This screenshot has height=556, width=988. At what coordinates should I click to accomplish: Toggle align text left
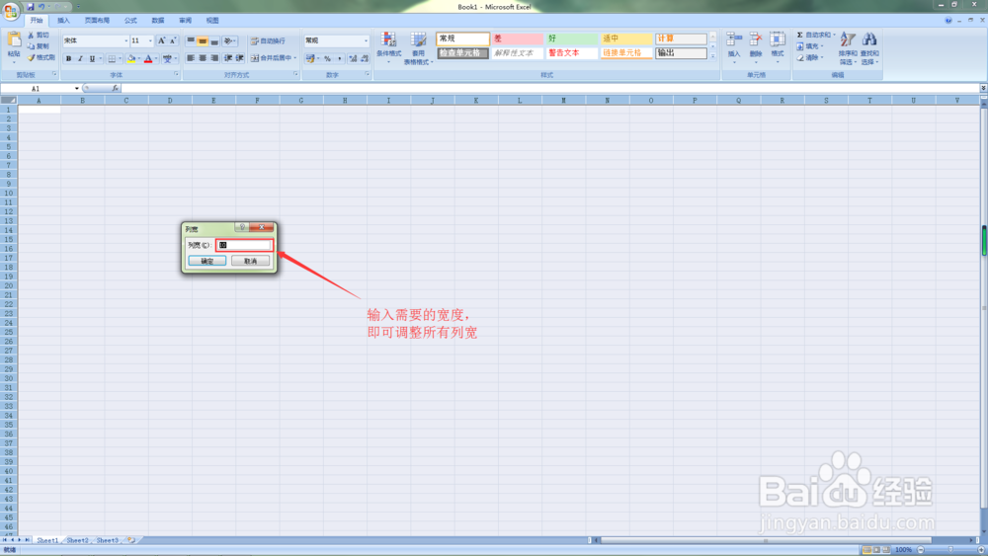[191, 58]
